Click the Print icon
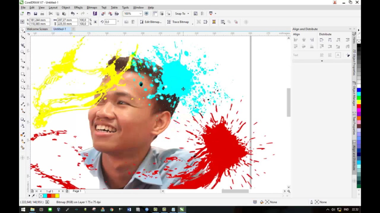 click(42, 14)
